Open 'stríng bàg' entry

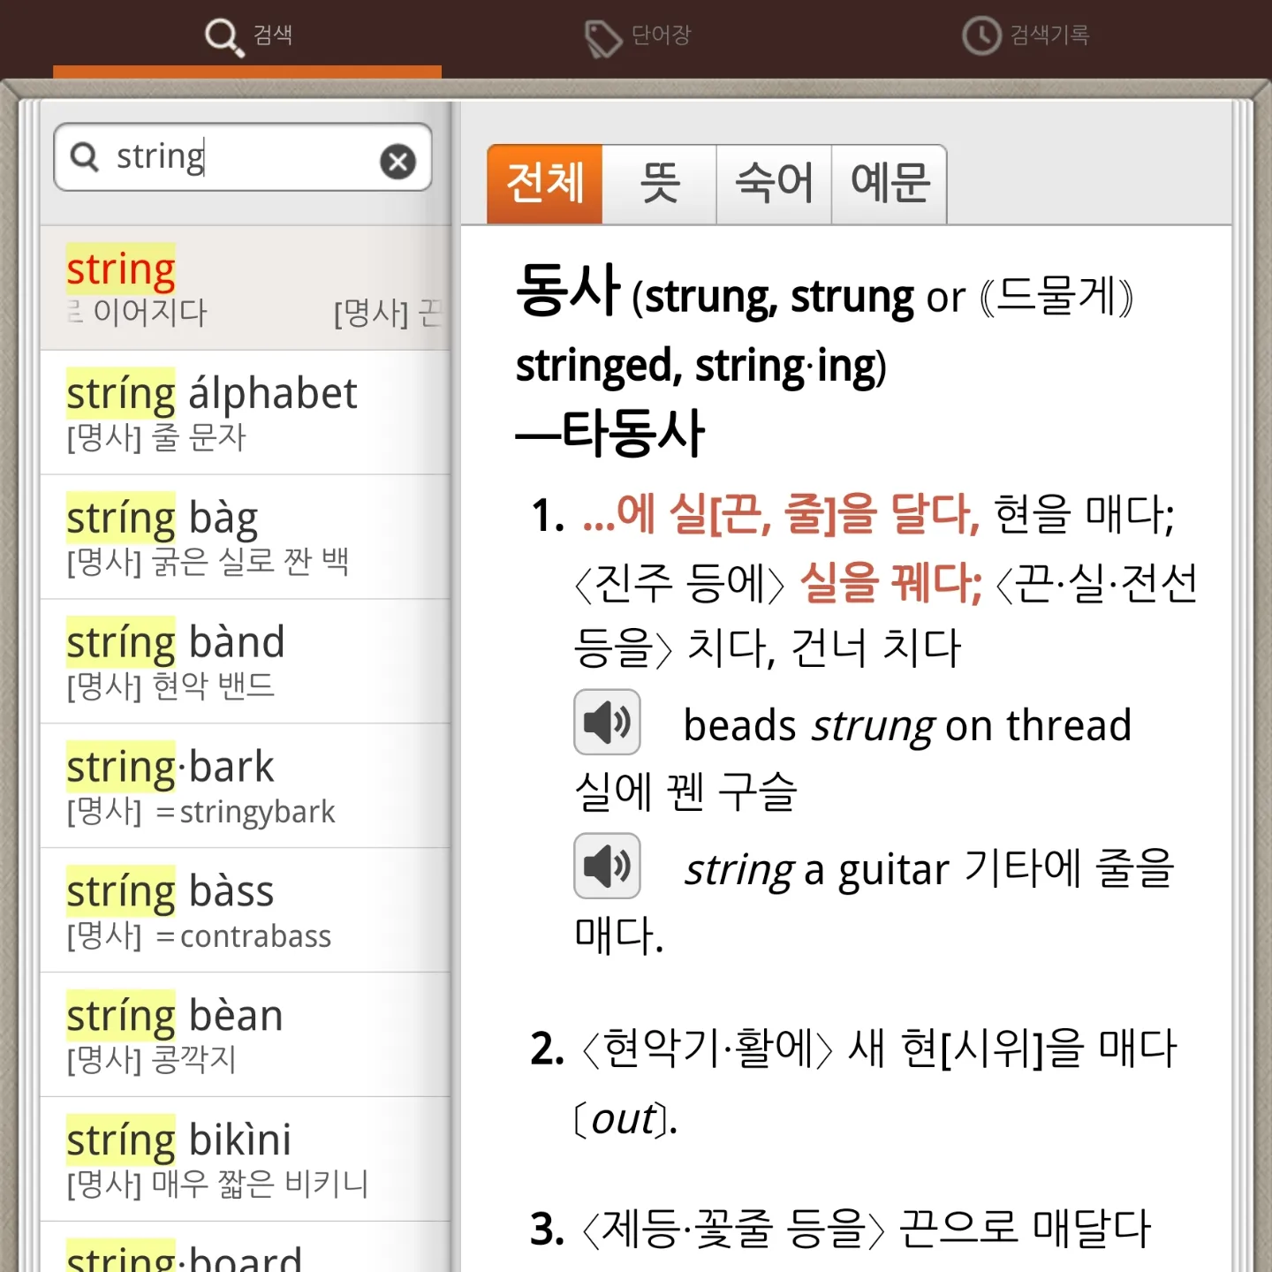click(x=245, y=537)
